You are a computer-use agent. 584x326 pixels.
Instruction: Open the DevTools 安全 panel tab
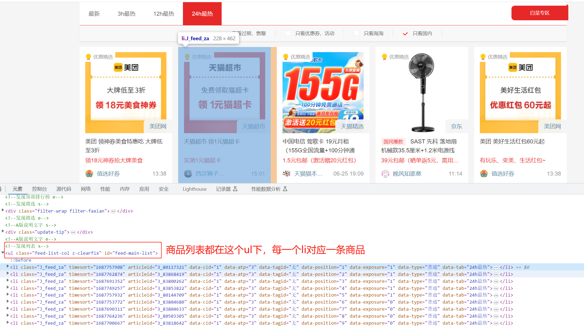point(164,189)
